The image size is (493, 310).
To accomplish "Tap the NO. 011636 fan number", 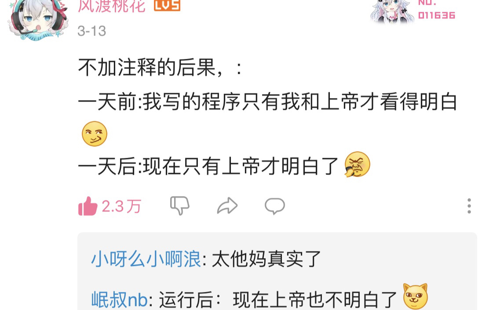I will tap(437, 10).
